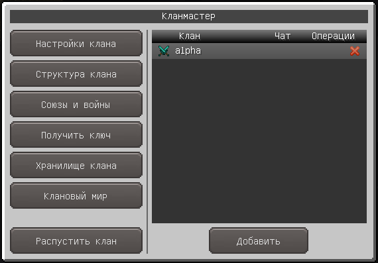Viewport: 378px width, 263px height.
Task: Go to Союзы и войны
Action: click(76, 104)
